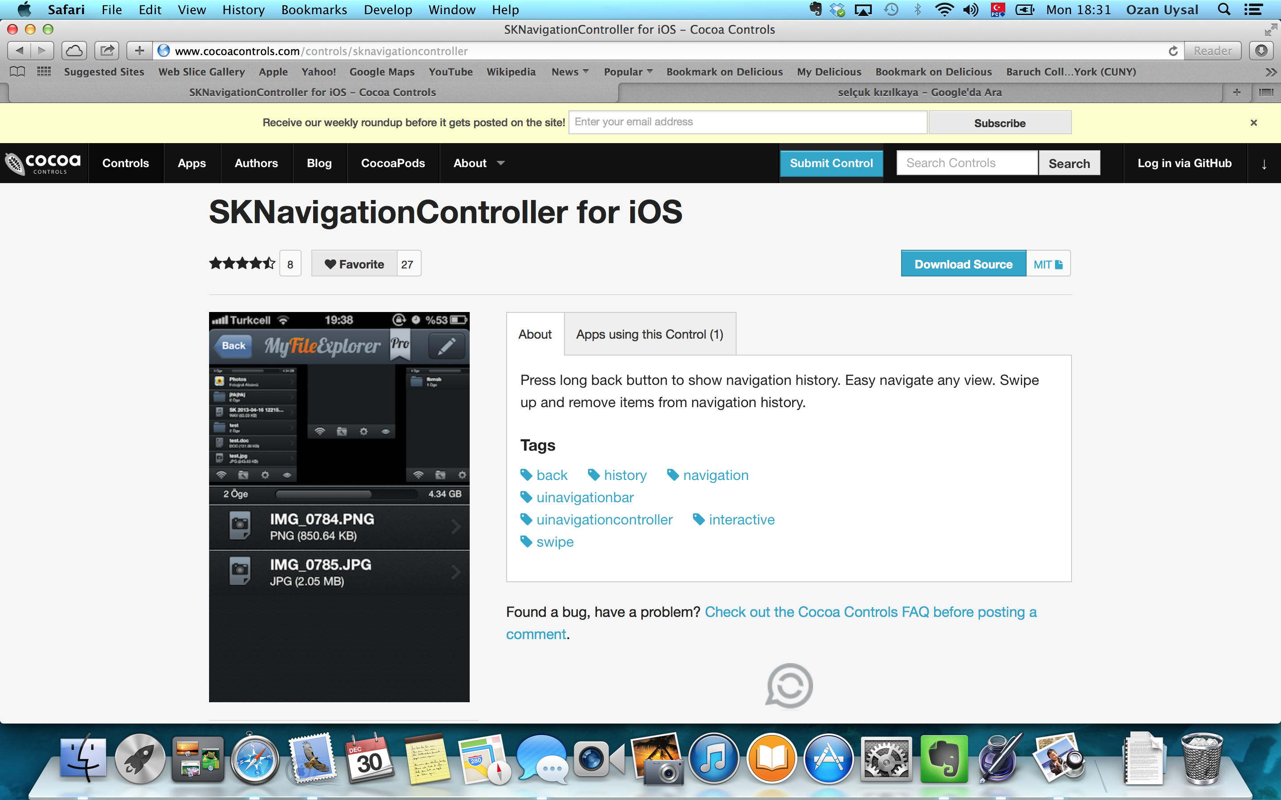This screenshot has height=800, width=1281.
Task: Click the Favorite heart button
Action: (354, 264)
